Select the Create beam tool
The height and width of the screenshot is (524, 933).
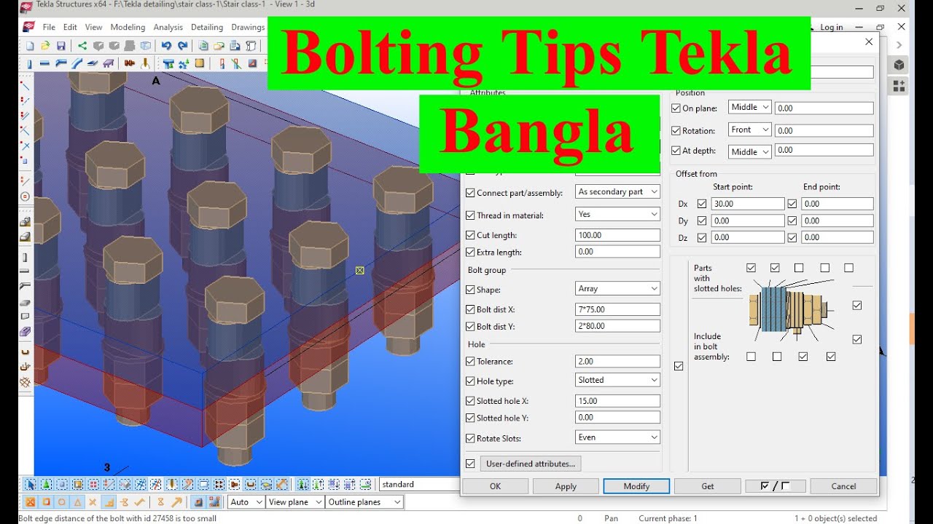click(44, 63)
